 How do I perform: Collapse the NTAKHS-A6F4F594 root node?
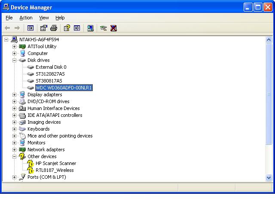(x=6, y=40)
